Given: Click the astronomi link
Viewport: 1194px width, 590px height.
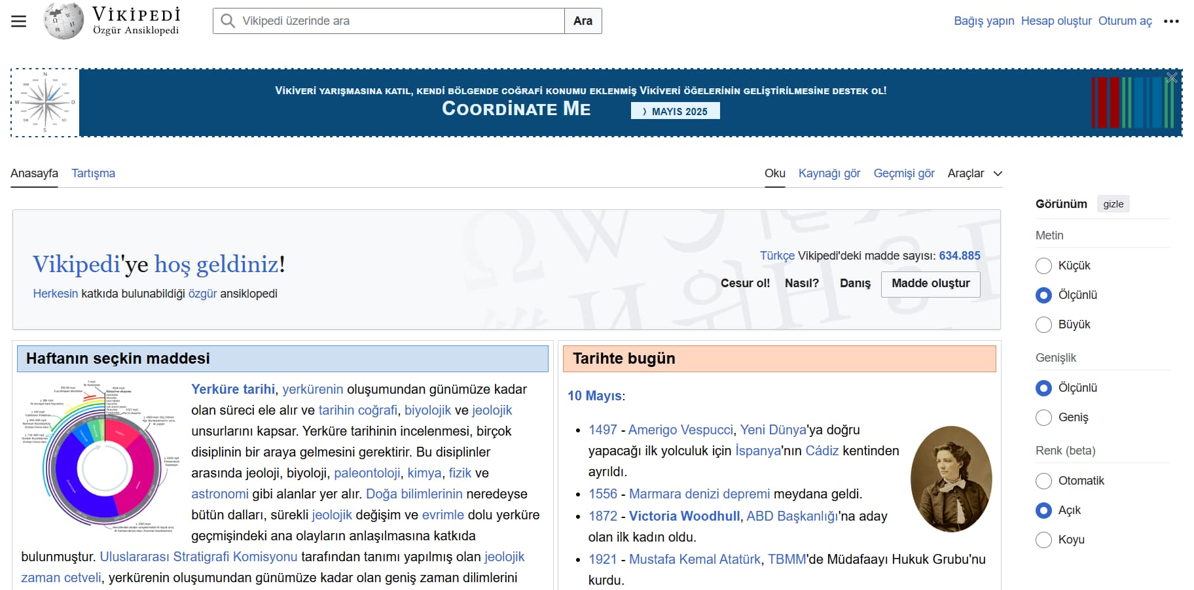Looking at the screenshot, I should [x=220, y=494].
